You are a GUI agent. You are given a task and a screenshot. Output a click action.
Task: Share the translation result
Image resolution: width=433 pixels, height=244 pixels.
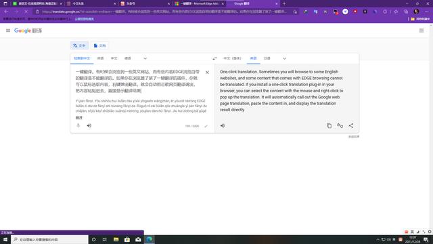pos(350,125)
